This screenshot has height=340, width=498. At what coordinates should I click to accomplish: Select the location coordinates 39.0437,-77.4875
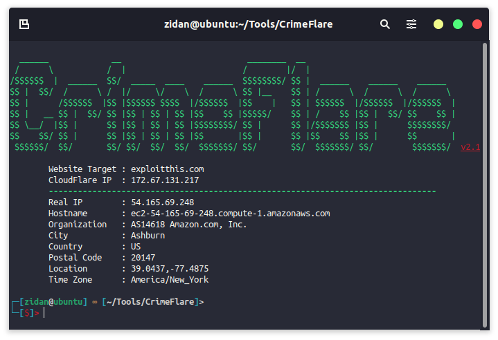(170, 268)
